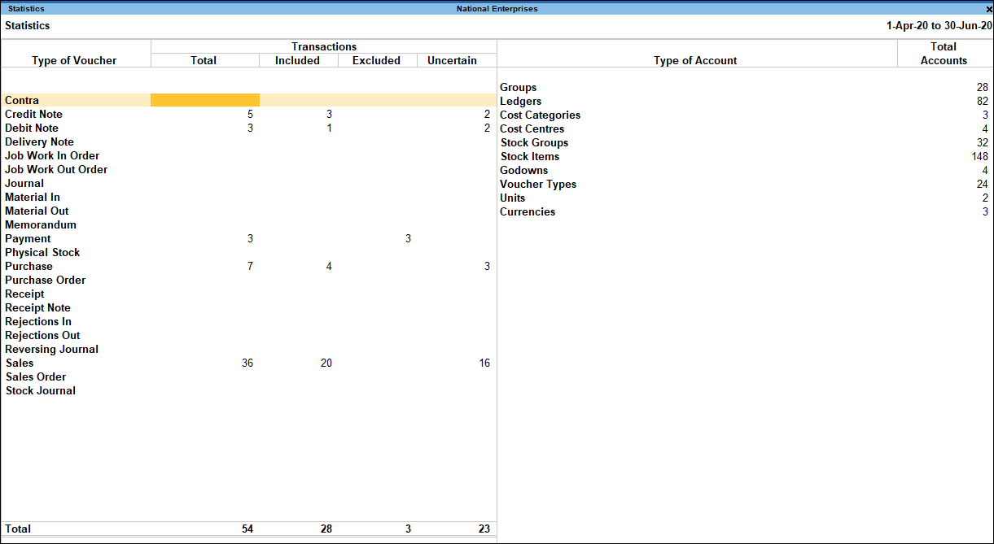Select the Contra voucher type row
This screenshot has height=544, width=994.
248,101
